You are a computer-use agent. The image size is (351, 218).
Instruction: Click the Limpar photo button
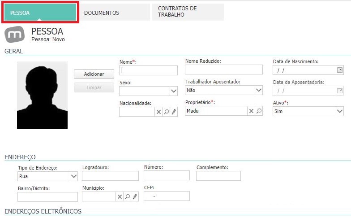pos(94,87)
